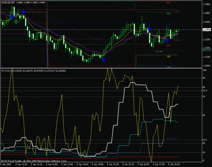Click the 6 Jan 12:50 time label
Image resolution: width=212 pixels, height=167 pixels.
coord(52,164)
